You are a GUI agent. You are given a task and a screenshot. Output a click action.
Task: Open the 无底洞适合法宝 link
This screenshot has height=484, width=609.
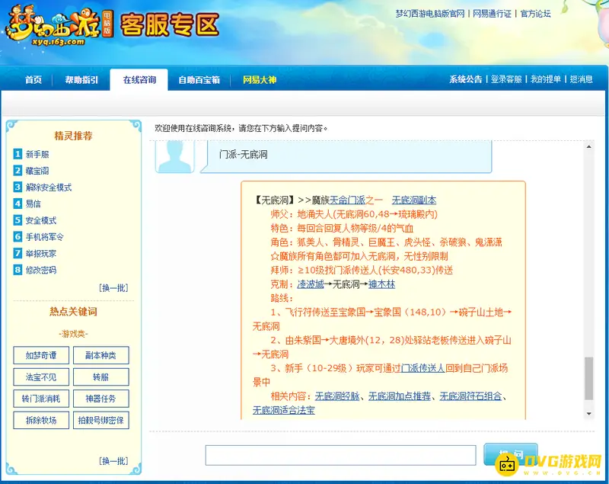coord(283,410)
